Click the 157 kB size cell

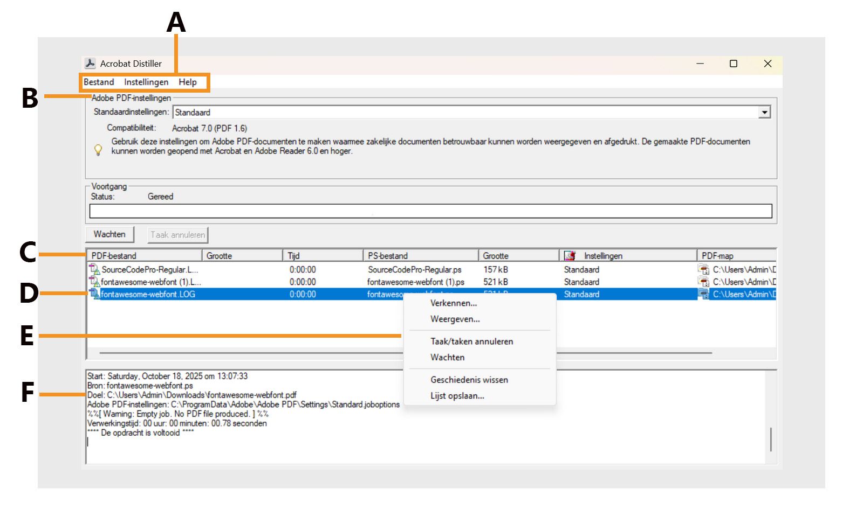[x=496, y=269]
